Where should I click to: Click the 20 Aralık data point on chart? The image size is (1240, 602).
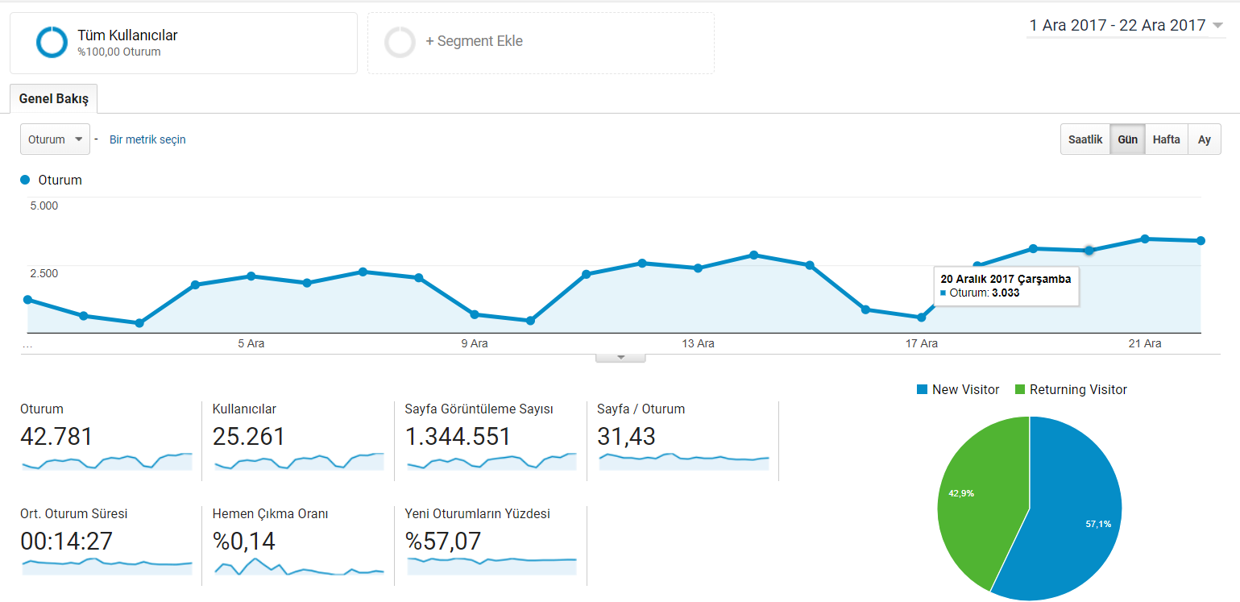(x=1089, y=251)
